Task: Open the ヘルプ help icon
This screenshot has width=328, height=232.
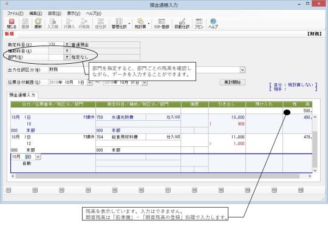Action: click(213, 24)
